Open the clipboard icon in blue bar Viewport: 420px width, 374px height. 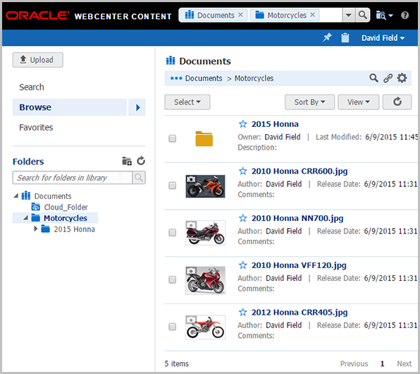pyautogui.click(x=345, y=37)
